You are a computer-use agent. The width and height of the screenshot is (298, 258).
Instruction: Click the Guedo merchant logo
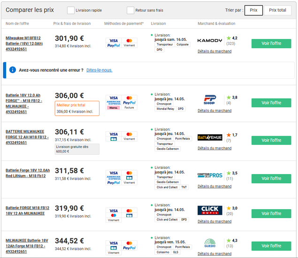click(210, 243)
